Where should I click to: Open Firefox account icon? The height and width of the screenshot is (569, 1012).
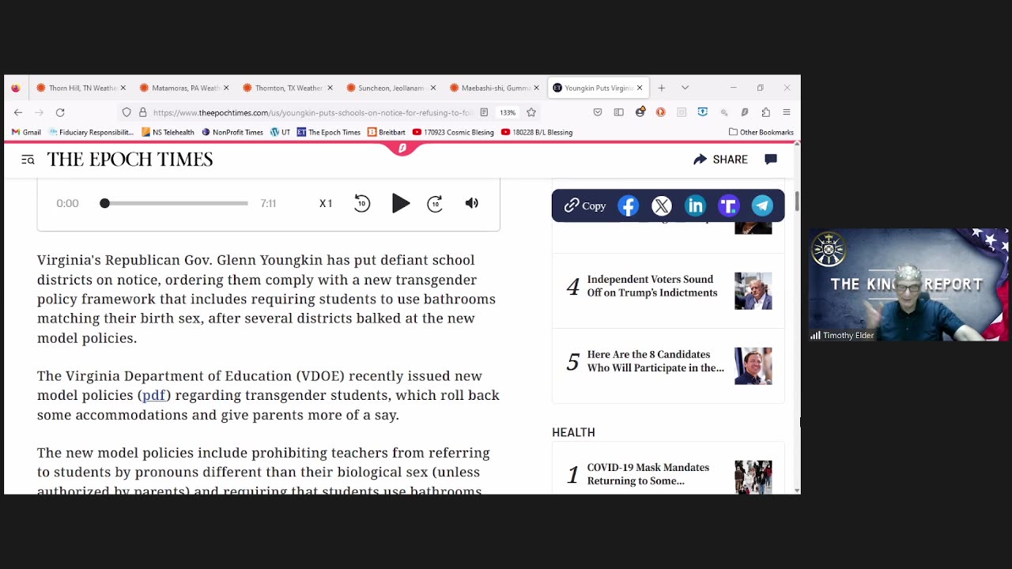(x=640, y=112)
